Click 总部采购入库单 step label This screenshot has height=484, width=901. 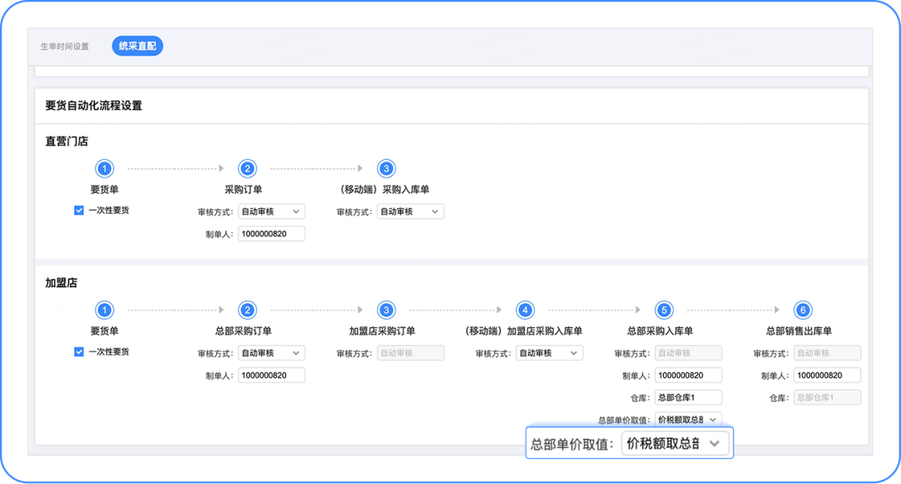click(660, 331)
